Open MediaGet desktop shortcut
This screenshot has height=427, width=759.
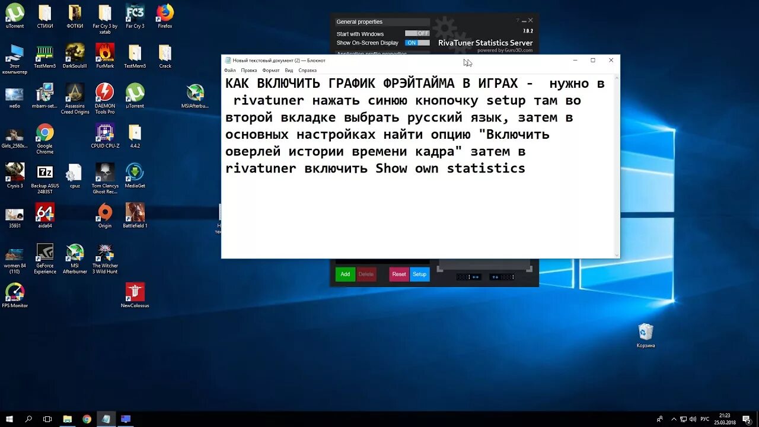tap(135, 176)
